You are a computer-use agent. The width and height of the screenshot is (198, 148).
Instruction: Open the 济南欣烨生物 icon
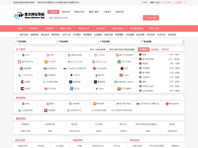click(x=93, y=110)
